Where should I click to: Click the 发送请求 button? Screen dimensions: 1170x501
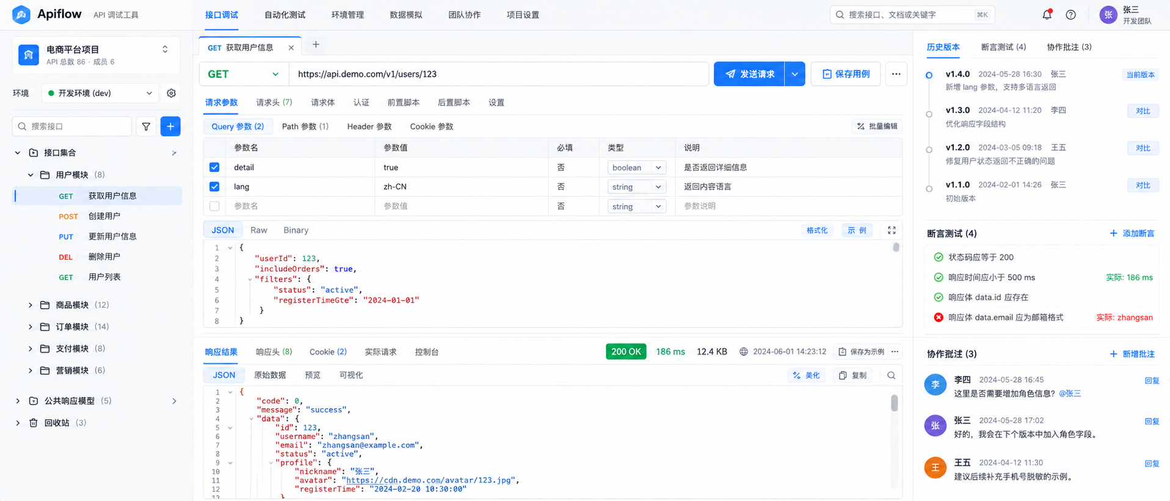[x=749, y=74]
